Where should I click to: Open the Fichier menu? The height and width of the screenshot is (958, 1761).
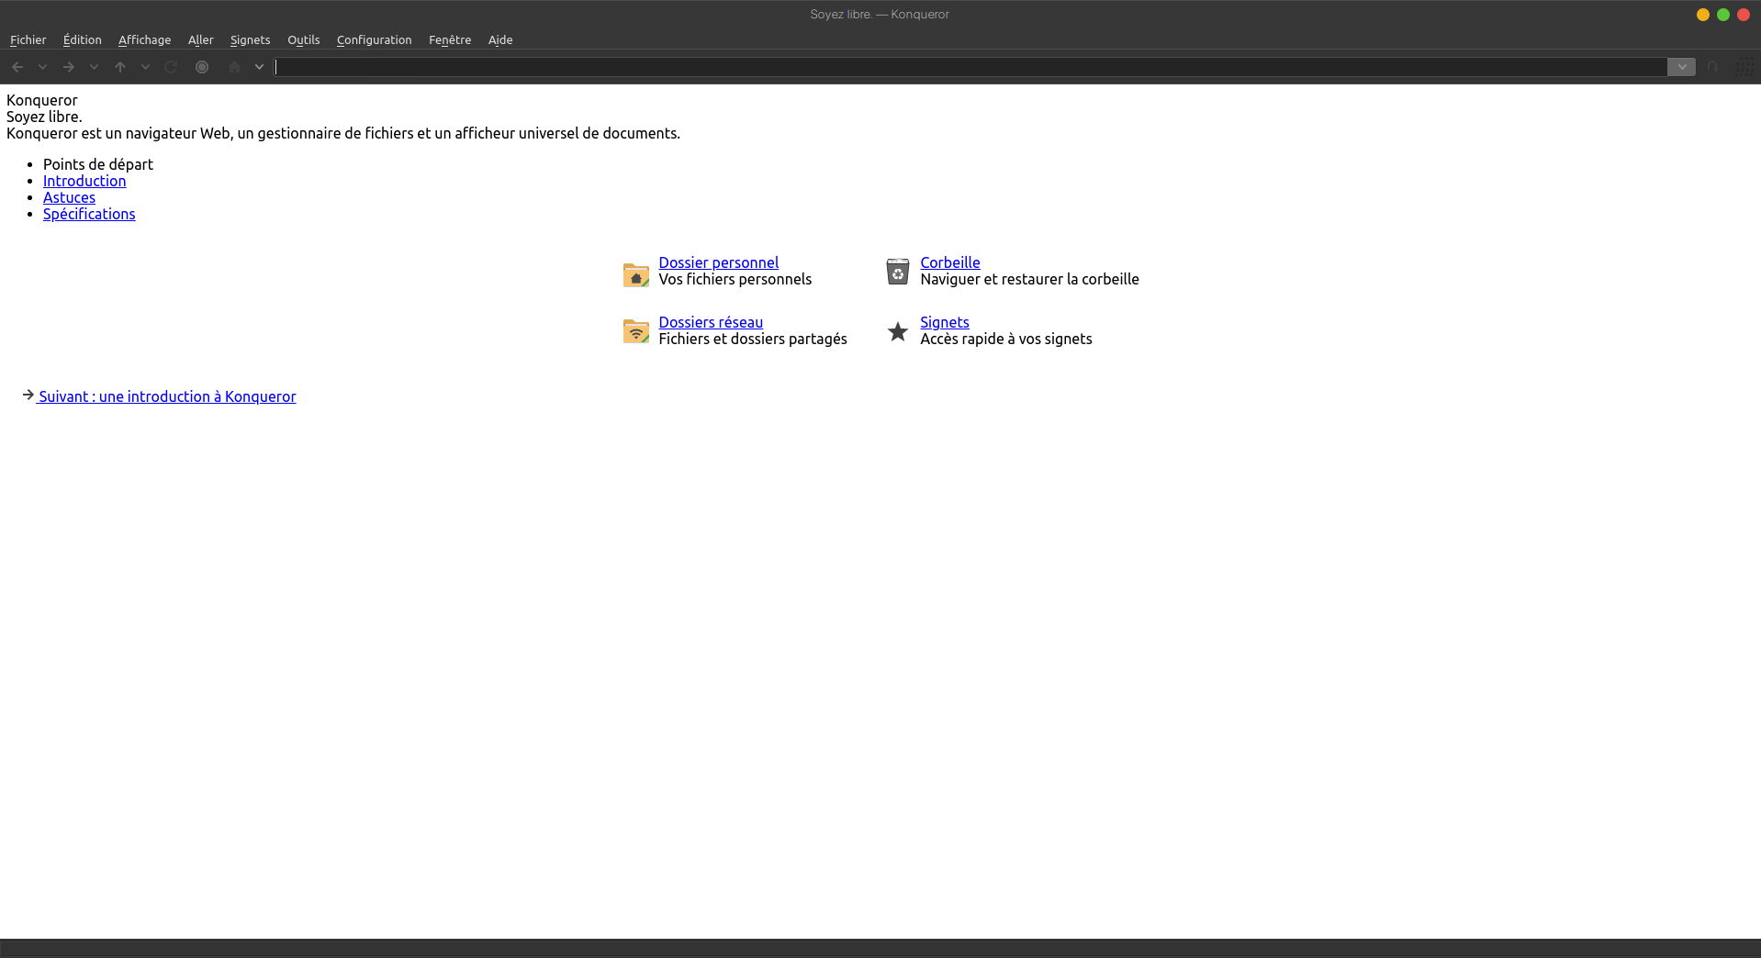coord(28,39)
